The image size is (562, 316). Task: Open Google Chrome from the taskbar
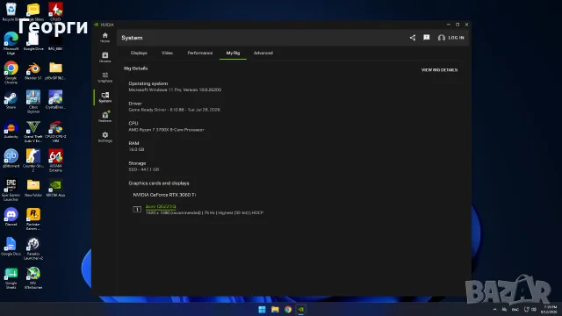coord(288,310)
